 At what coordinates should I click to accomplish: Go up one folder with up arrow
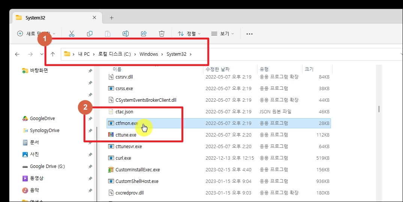(x=53, y=54)
